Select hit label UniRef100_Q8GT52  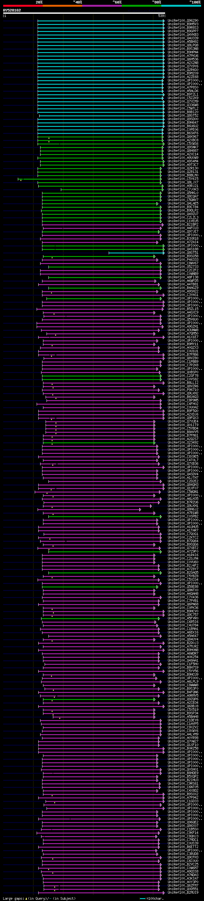(183, 115)
